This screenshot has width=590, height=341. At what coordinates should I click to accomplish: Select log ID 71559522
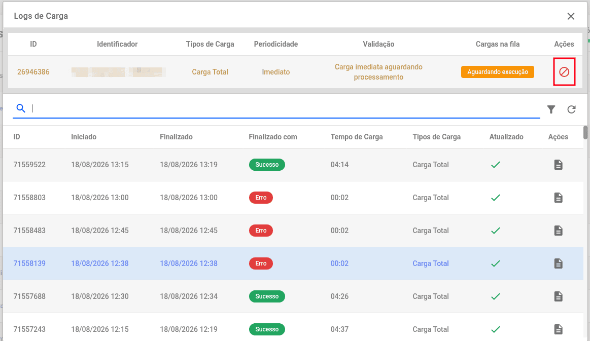coord(29,165)
